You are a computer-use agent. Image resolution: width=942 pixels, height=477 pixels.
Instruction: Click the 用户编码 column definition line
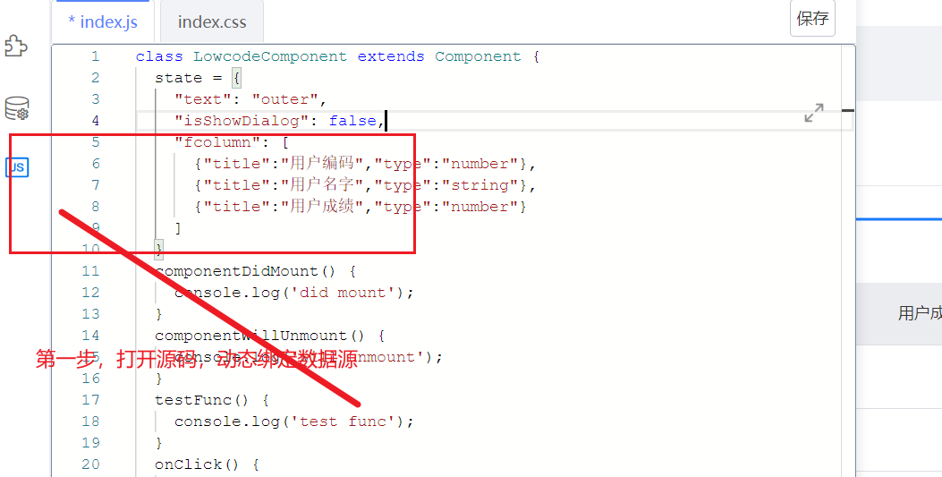(x=365, y=164)
